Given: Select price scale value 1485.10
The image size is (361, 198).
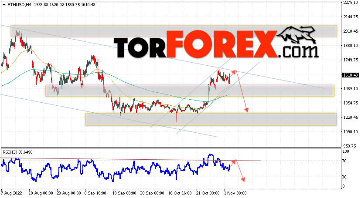Looking at the screenshot, I should point(351,88).
